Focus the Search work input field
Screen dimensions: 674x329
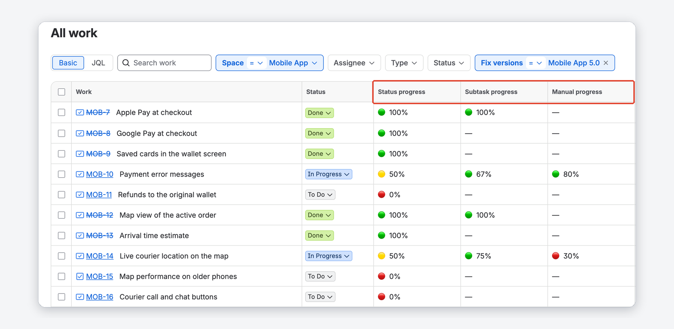(164, 63)
